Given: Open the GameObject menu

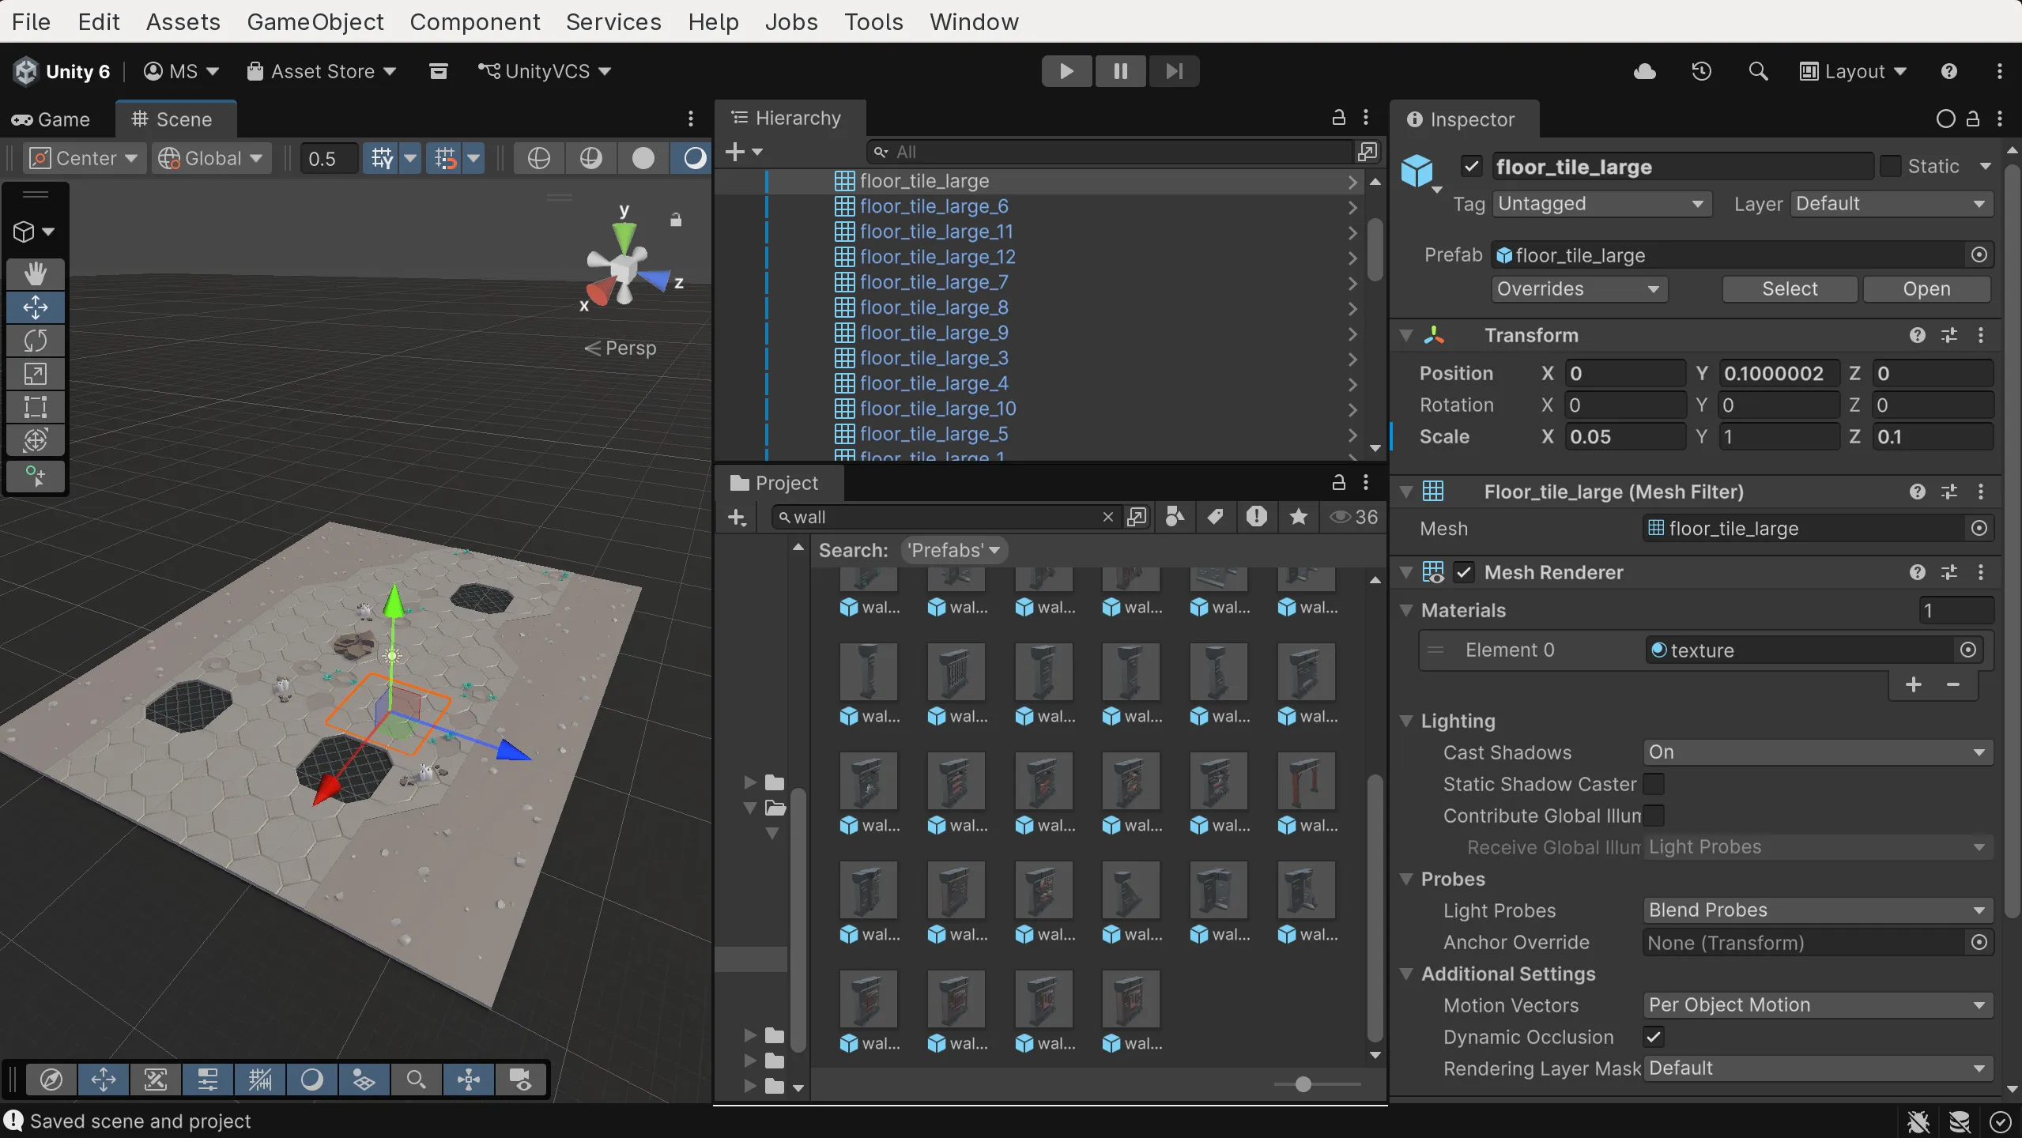Looking at the screenshot, I should point(315,21).
